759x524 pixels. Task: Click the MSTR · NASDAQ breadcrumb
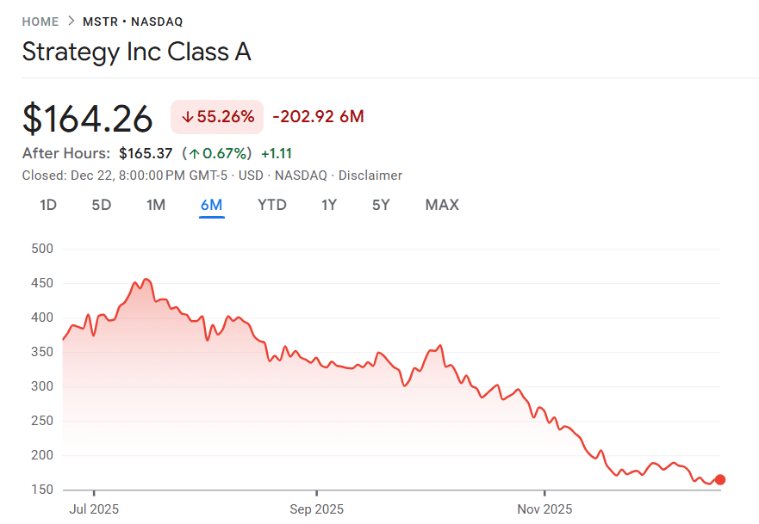coord(134,22)
